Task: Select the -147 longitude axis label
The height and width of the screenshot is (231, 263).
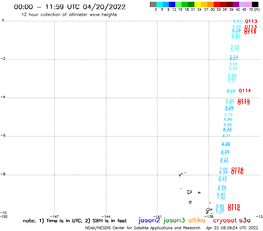Action: tap(54, 216)
